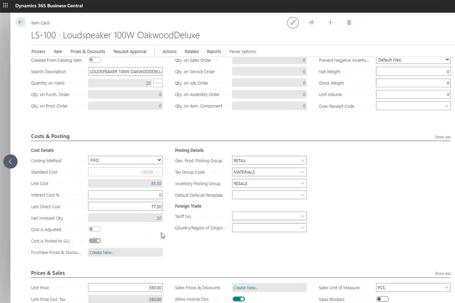This screenshot has height=303, width=455.
Task: Click Quantity on Hand value 20
Action: [148, 83]
